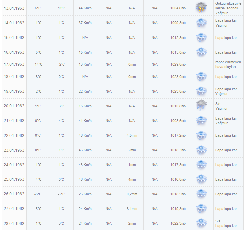Click wind speed 44 Km/h

point(85,8)
